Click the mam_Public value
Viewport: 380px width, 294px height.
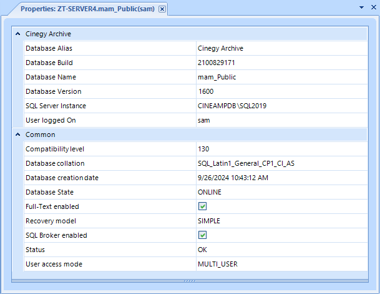click(217, 77)
